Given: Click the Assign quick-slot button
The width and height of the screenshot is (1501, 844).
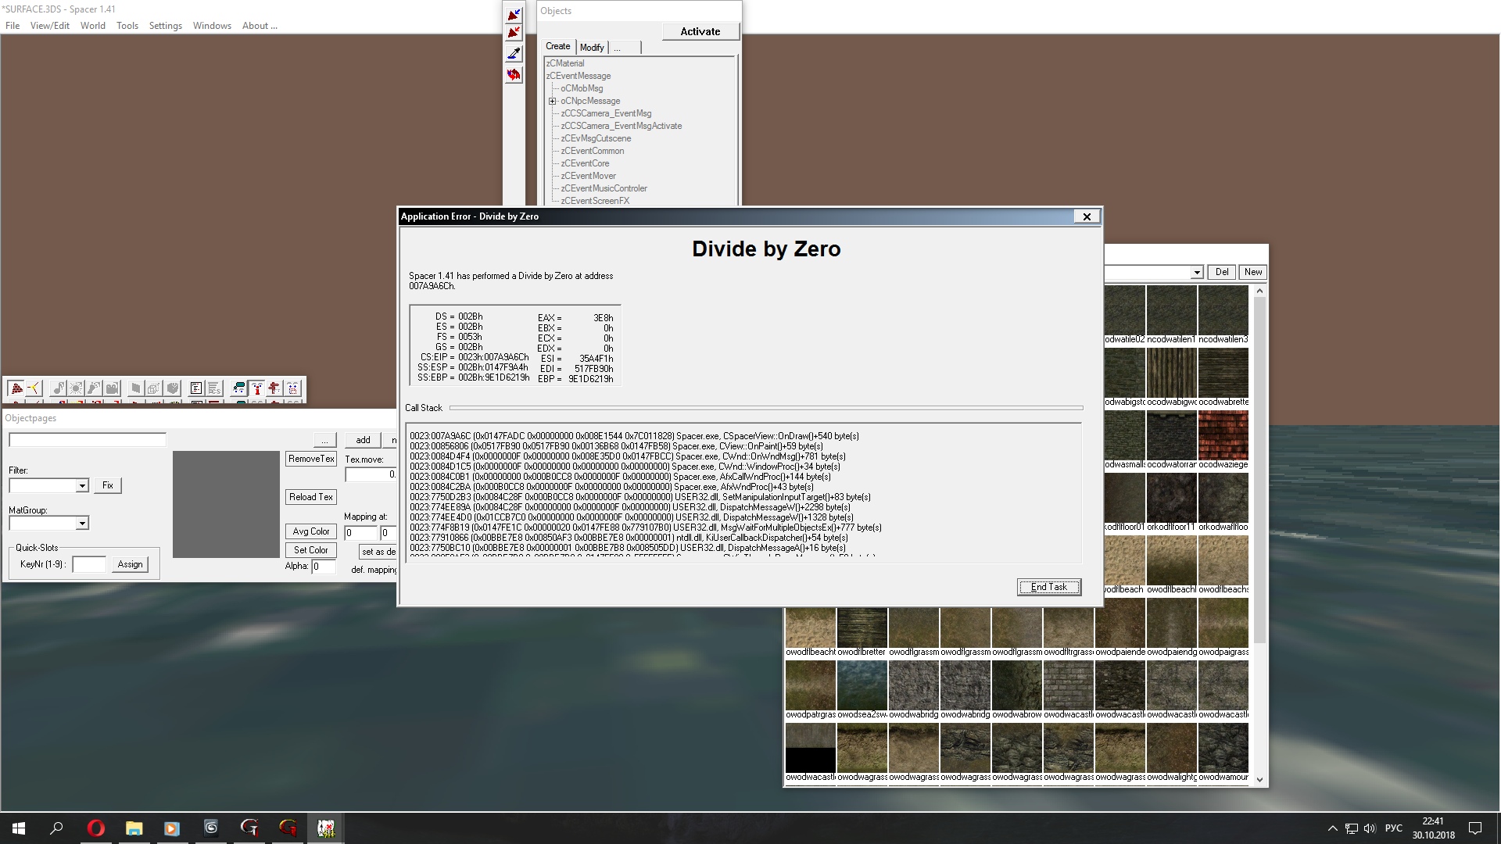Looking at the screenshot, I should coord(130,564).
